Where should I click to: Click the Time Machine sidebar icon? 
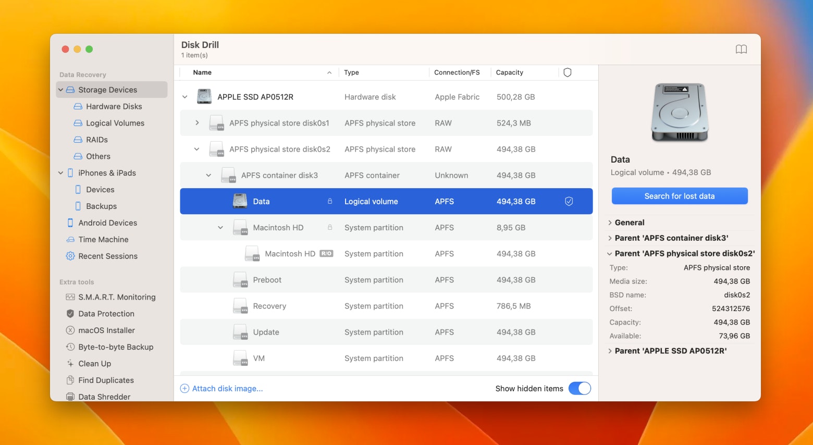point(70,240)
